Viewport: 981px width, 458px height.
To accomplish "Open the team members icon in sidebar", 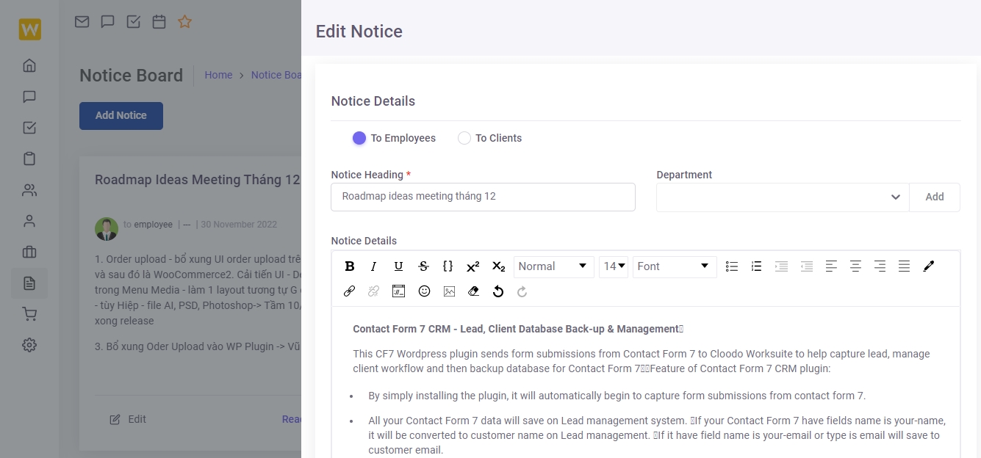I will (29, 190).
